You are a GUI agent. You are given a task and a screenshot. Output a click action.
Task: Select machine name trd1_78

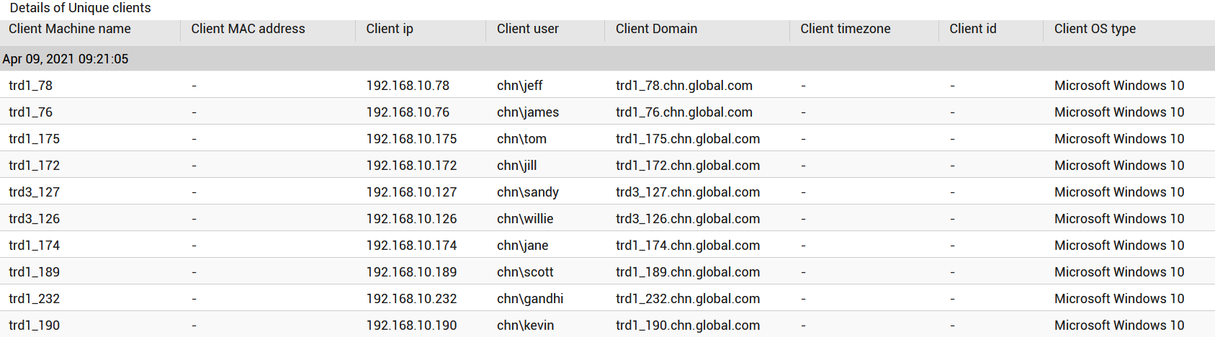(30, 86)
